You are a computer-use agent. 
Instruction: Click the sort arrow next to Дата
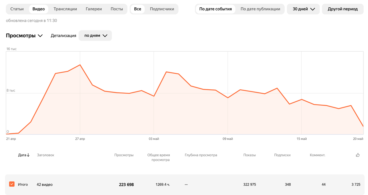coord(28,155)
